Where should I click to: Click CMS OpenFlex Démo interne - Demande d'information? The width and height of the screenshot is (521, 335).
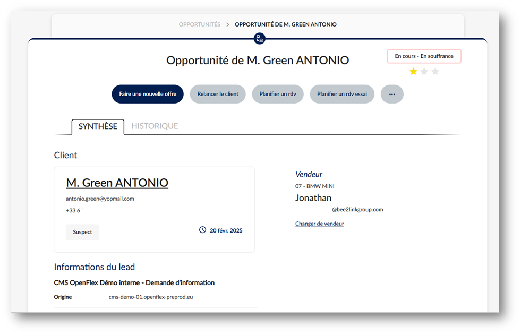click(134, 283)
